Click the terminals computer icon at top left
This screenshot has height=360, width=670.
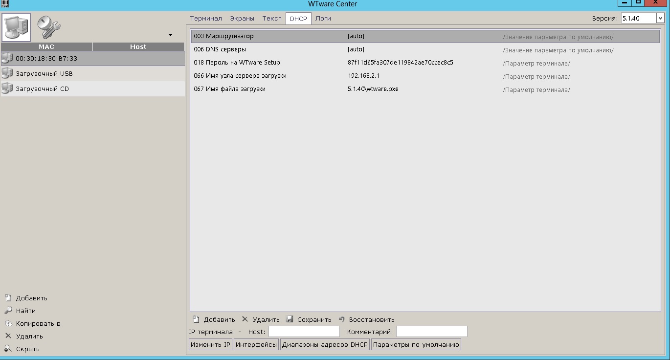(x=17, y=27)
